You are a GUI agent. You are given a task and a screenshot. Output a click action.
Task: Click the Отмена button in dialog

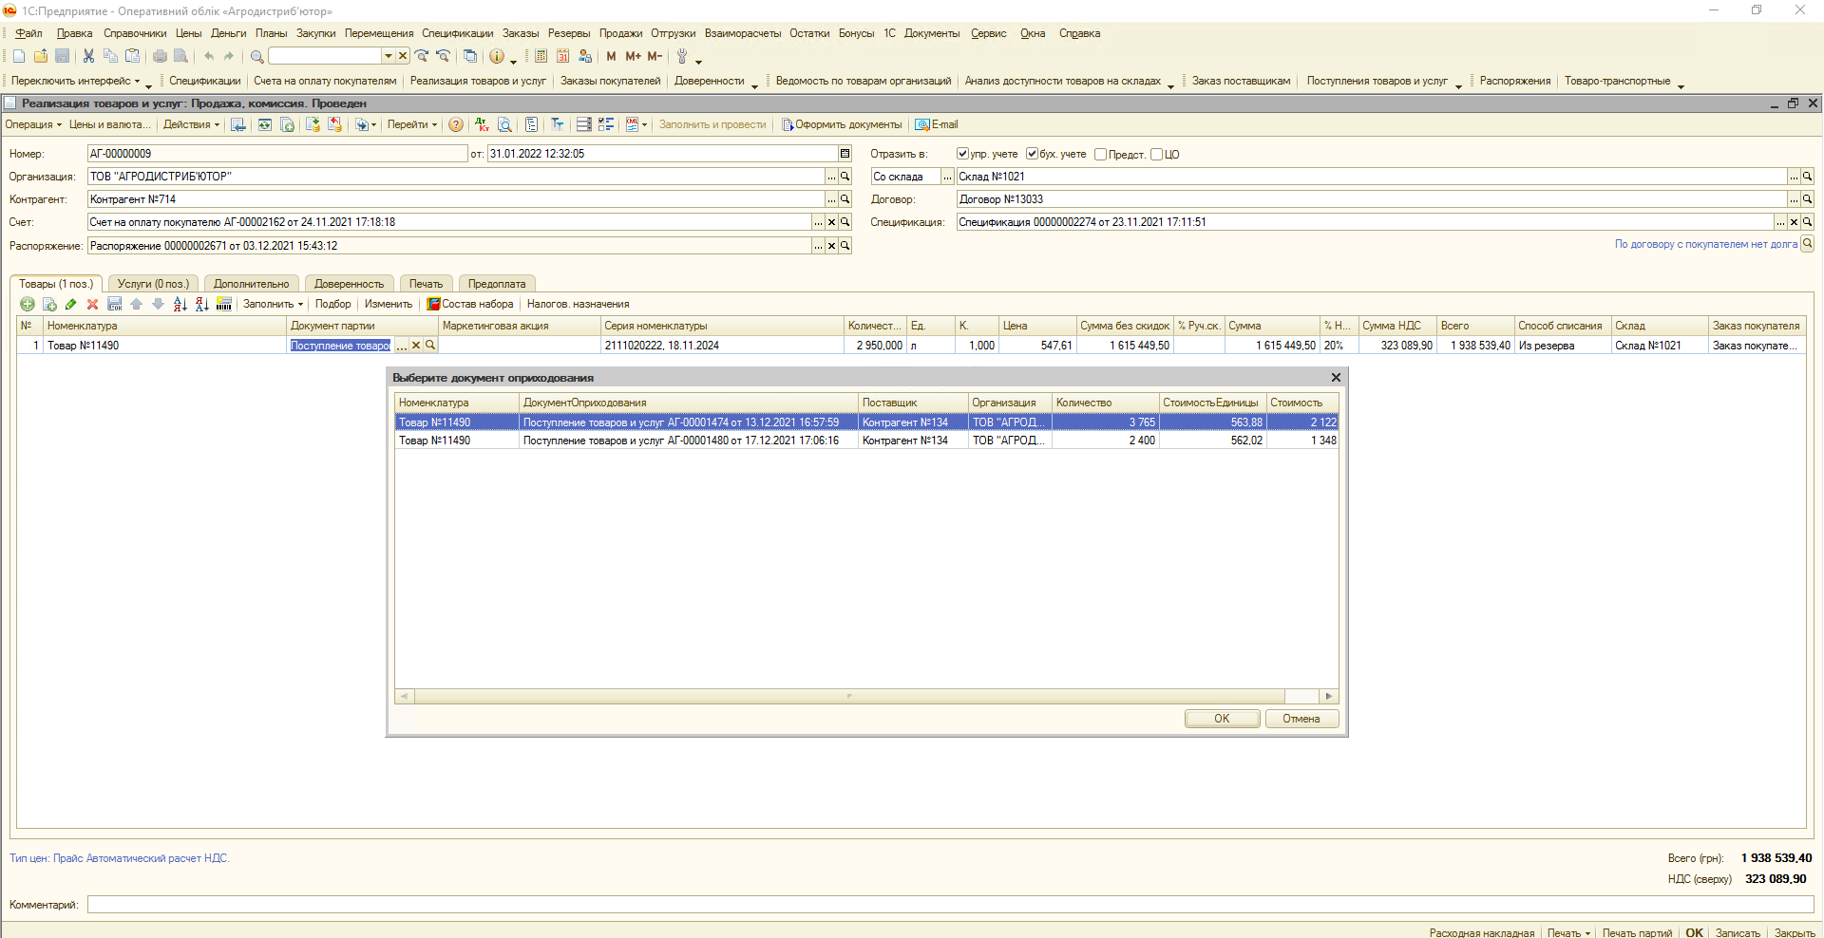tap(1301, 719)
